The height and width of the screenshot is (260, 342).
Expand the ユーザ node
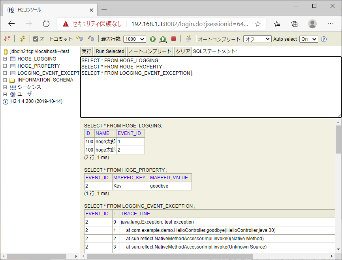[5, 94]
